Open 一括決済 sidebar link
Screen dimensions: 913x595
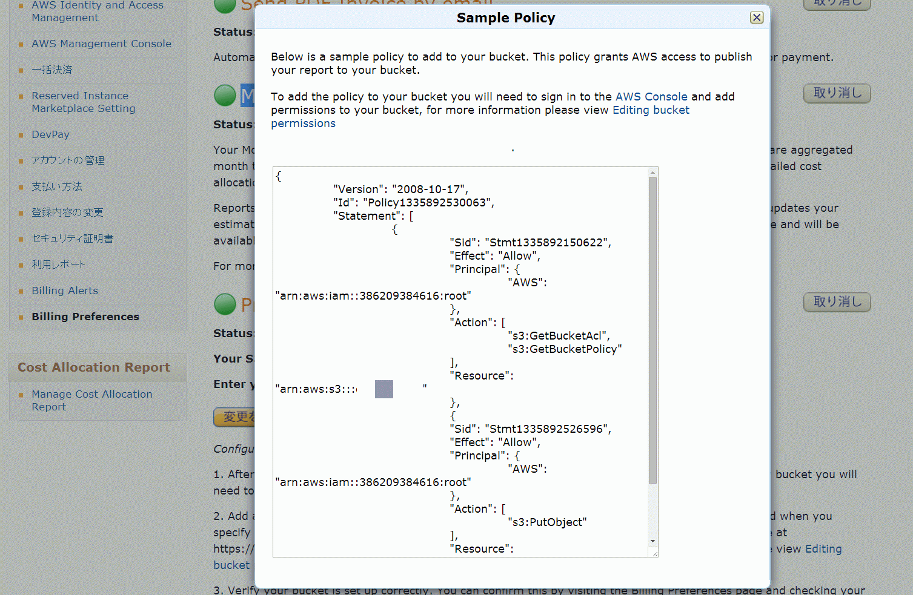click(x=52, y=70)
